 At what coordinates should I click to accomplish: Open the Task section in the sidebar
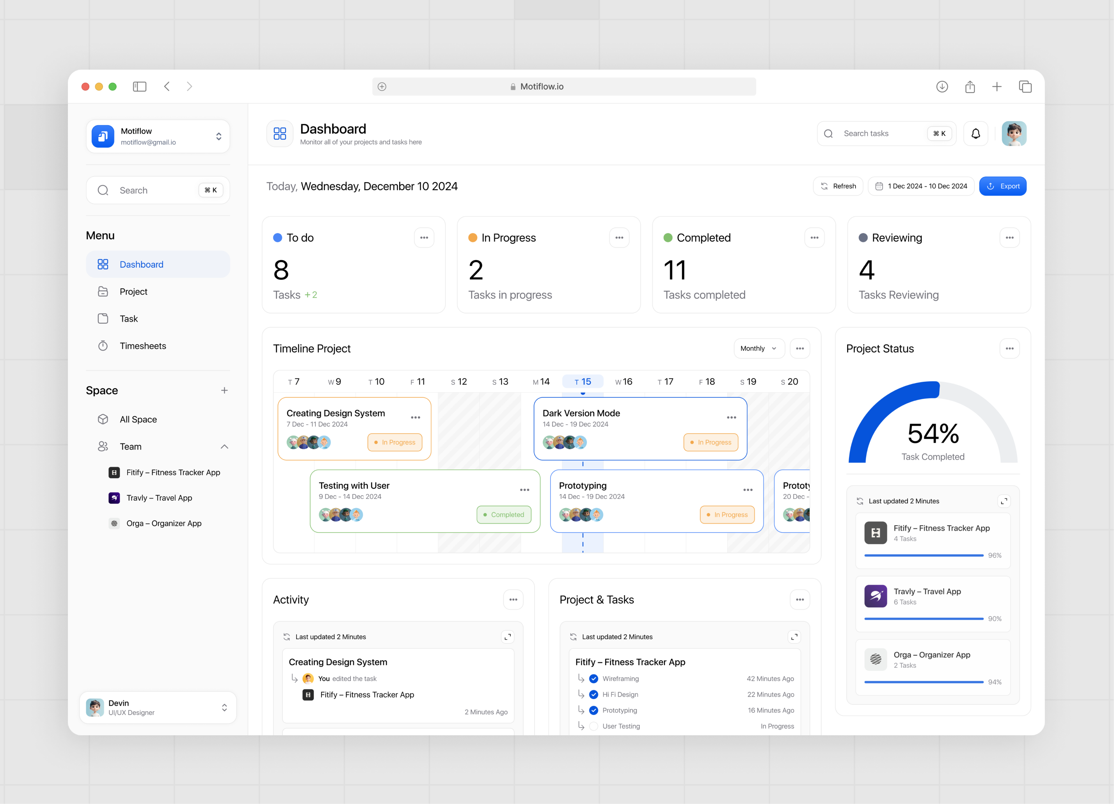tap(129, 318)
